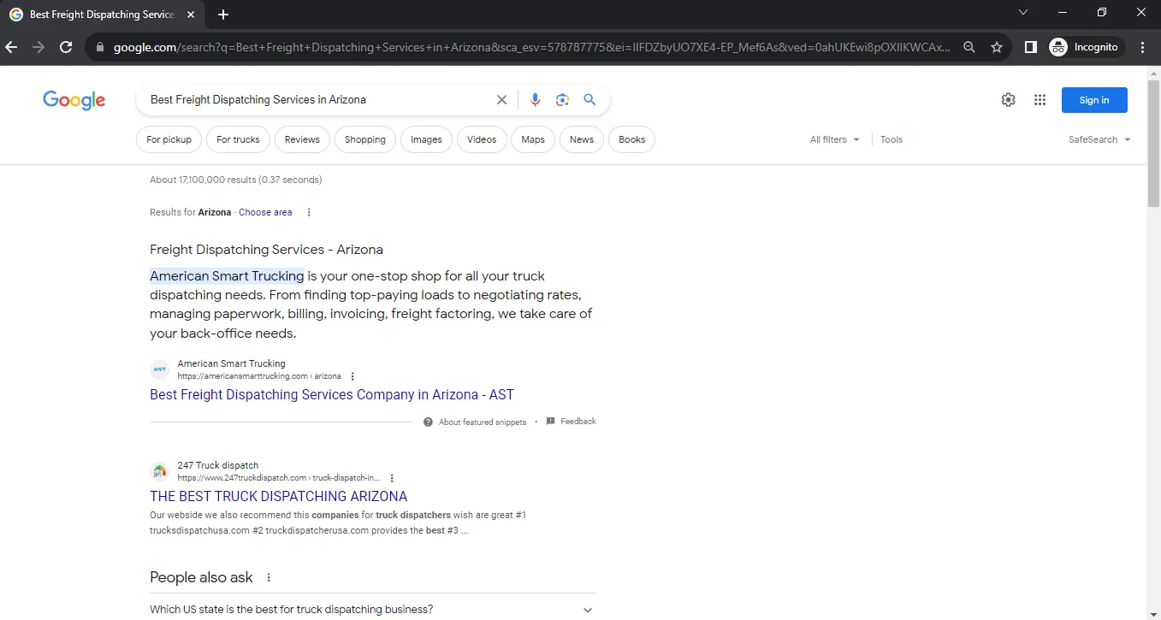Expand 'Which US state is the best' question

(587, 610)
